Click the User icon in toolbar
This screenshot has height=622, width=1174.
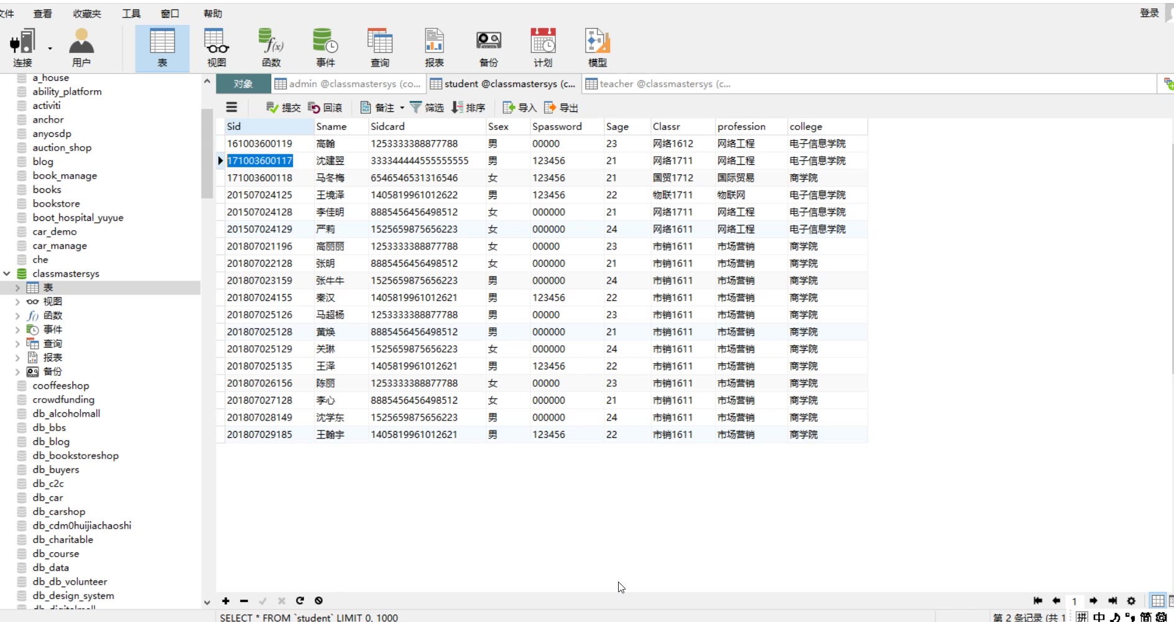point(81,47)
